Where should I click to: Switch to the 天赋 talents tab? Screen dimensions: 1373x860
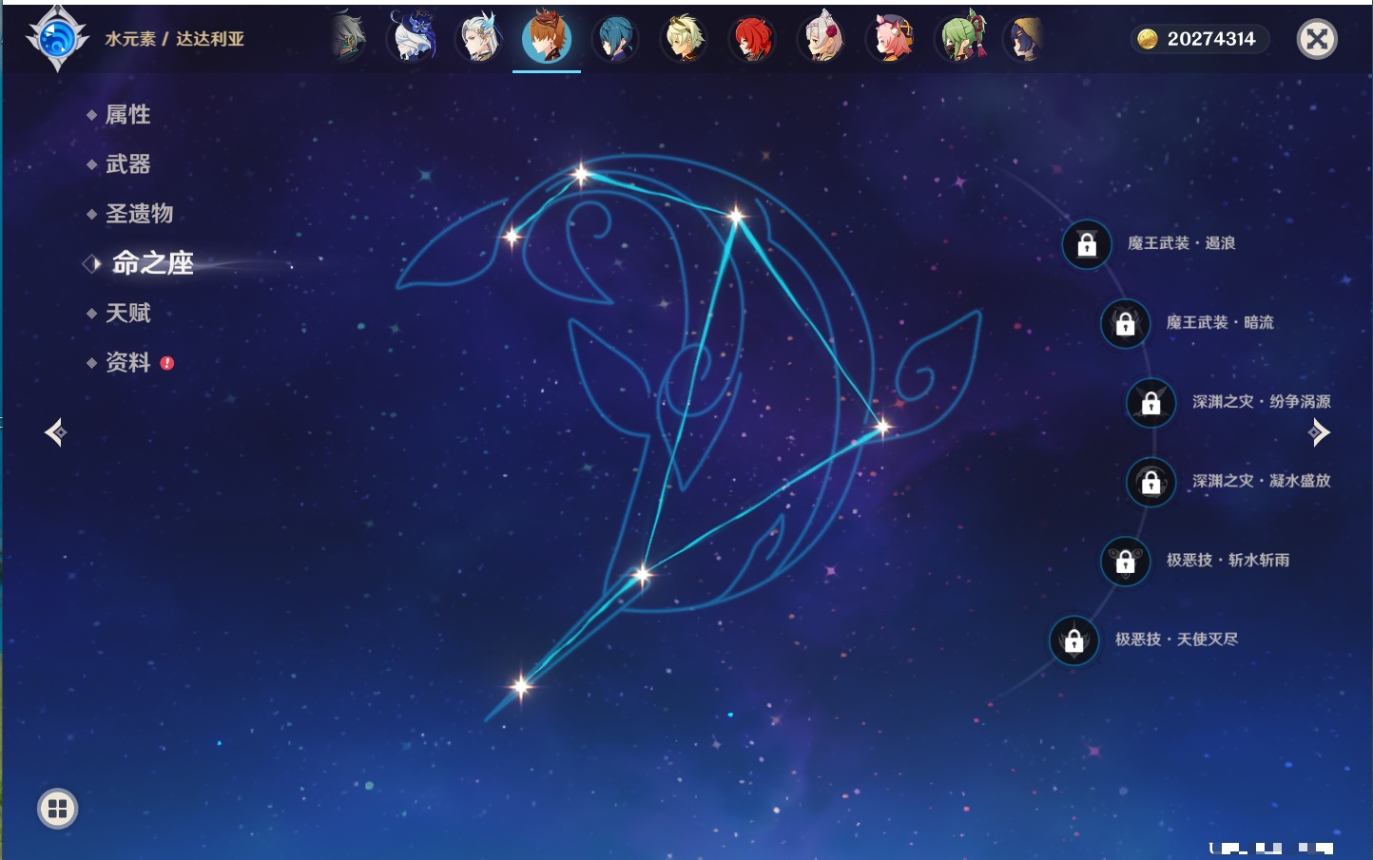click(127, 313)
